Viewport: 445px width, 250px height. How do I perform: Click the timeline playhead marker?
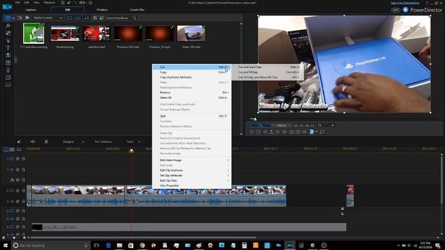pyautogui.click(x=131, y=151)
